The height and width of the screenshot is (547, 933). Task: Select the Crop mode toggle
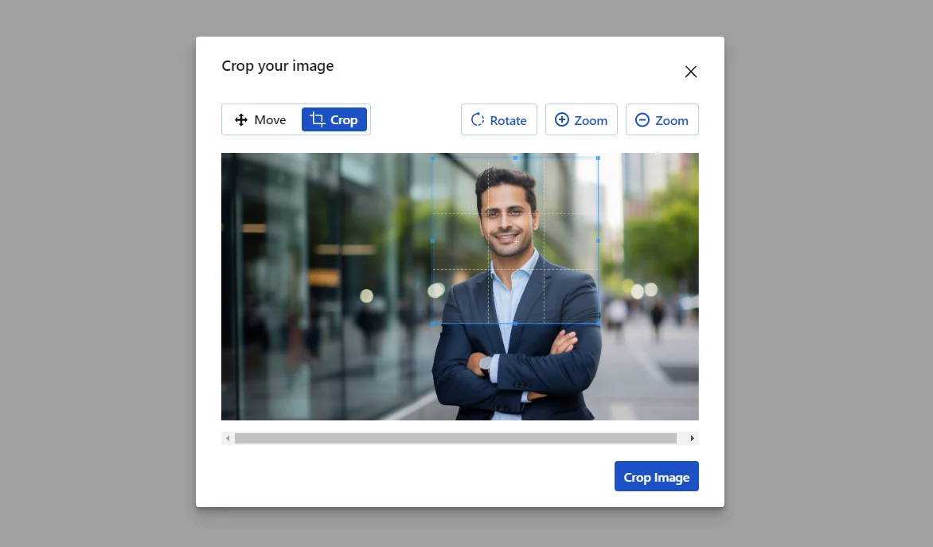coord(334,119)
